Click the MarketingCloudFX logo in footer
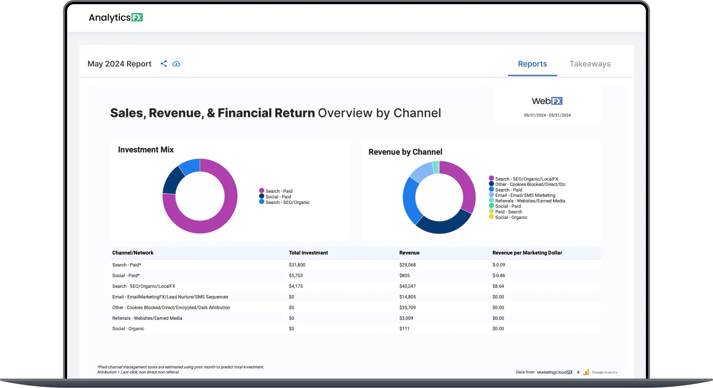The image size is (713, 388). pyautogui.click(x=555, y=372)
